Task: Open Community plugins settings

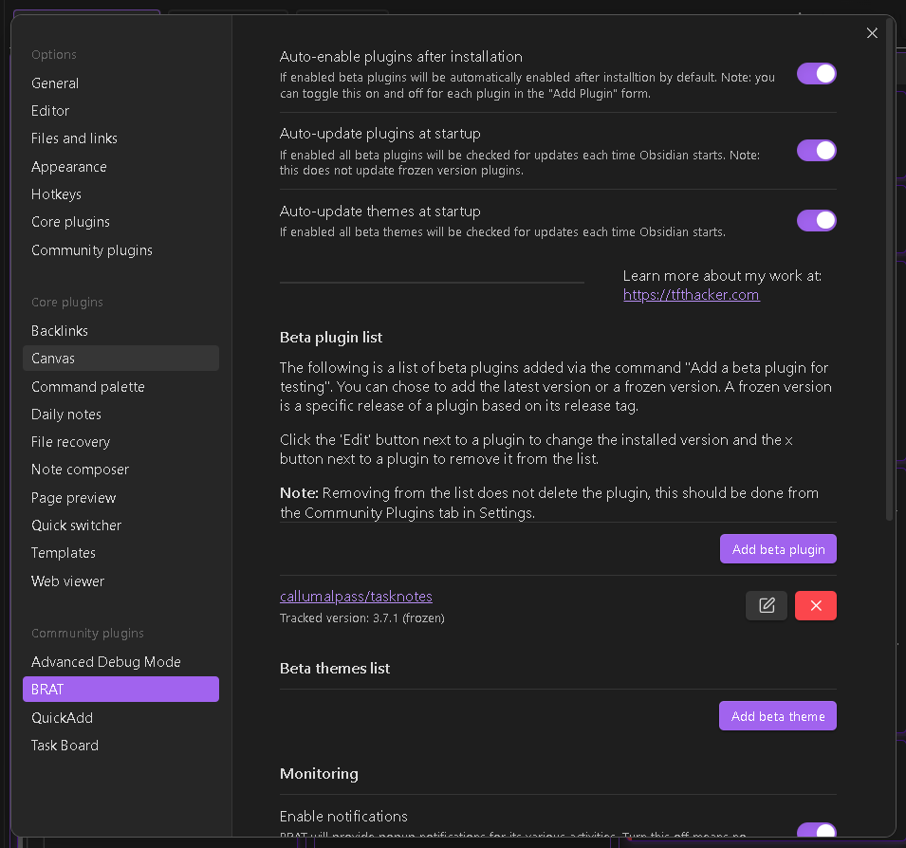Action: [x=120, y=250]
